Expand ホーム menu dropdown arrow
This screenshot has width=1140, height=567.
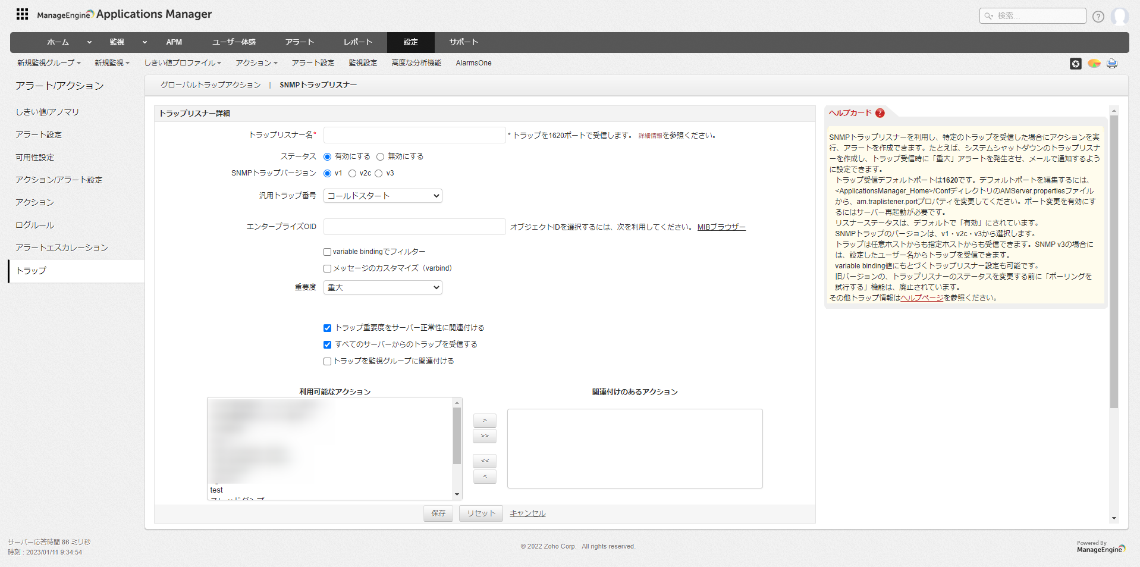point(89,42)
